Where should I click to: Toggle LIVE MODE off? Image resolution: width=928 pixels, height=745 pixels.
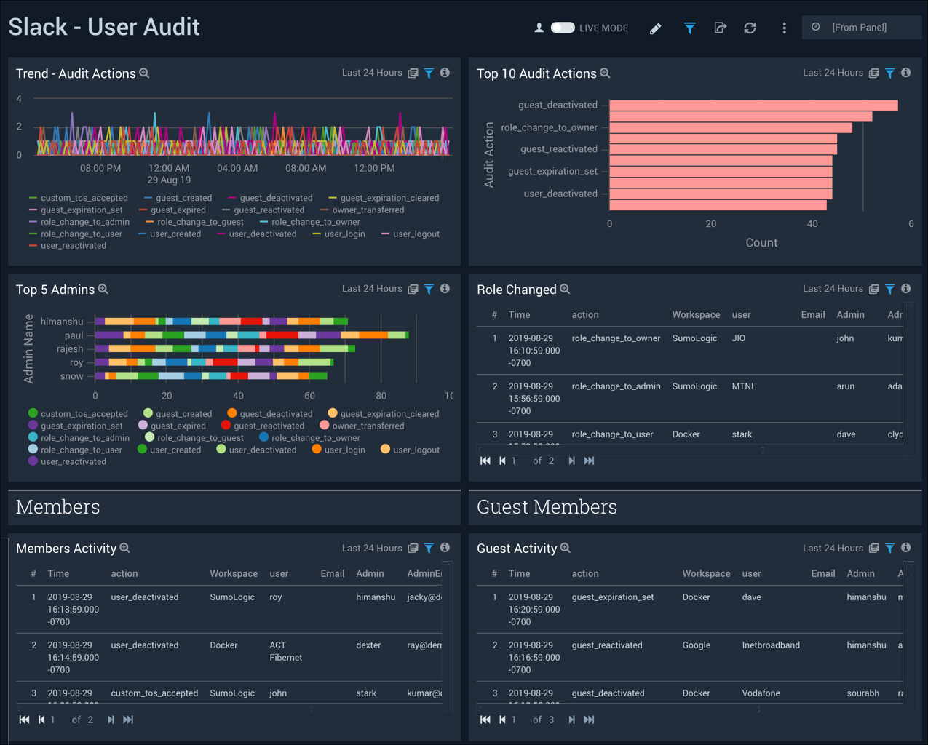[564, 27]
